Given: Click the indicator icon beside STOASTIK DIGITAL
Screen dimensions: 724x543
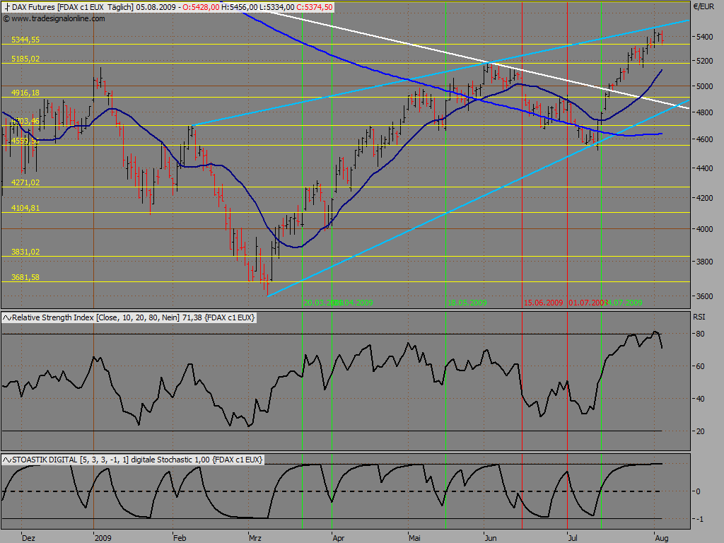Looking at the screenshot, I should [x=7, y=460].
